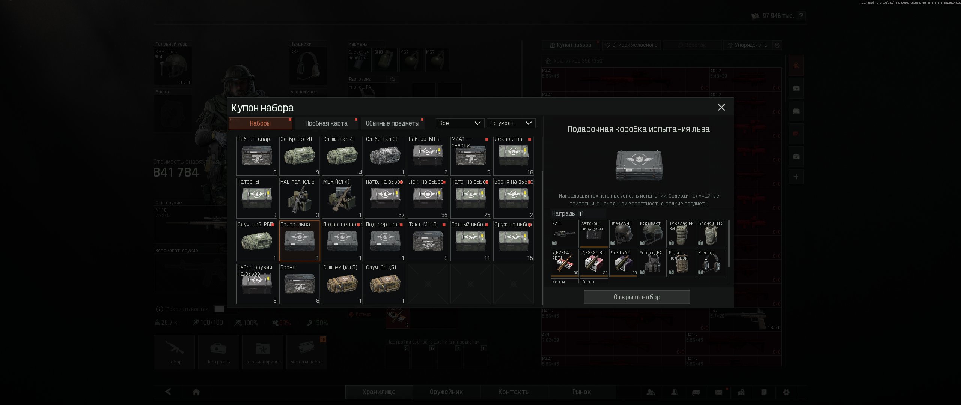Select the С. шлем (кл 5) bag
The image size is (961, 405).
pos(342,283)
